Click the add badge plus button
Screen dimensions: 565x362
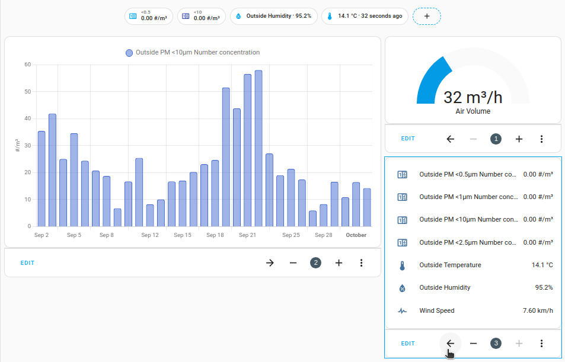click(x=426, y=16)
